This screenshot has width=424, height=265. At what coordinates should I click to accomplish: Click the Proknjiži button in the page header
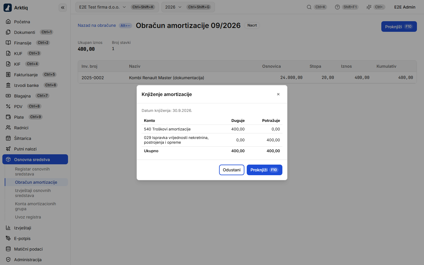399,26
